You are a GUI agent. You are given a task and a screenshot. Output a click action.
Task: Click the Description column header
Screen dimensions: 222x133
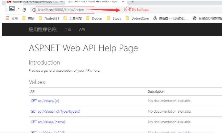[156, 92]
